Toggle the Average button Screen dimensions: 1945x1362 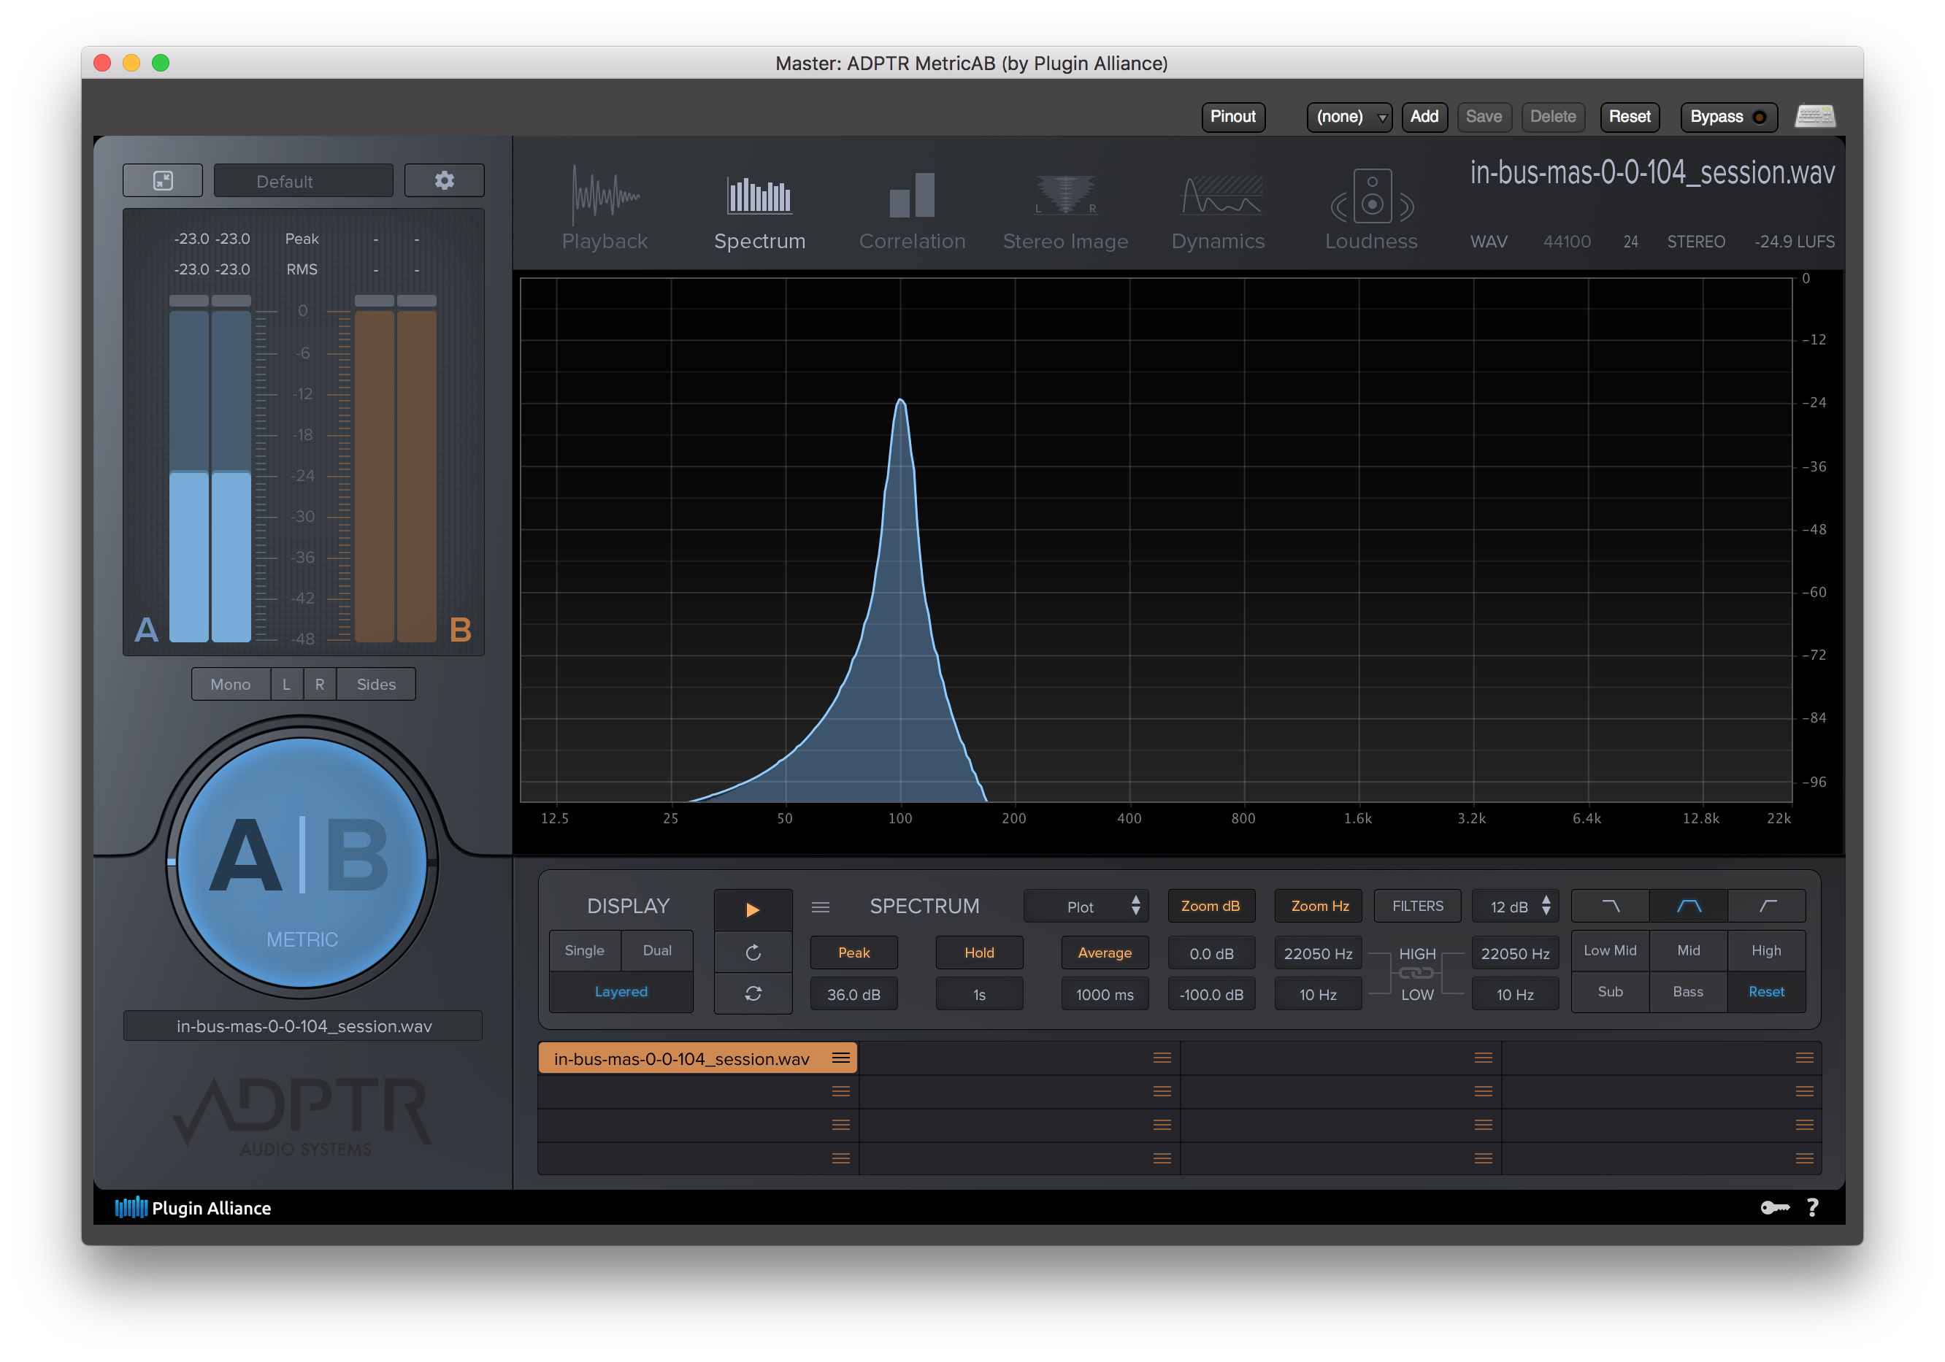(x=1104, y=953)
